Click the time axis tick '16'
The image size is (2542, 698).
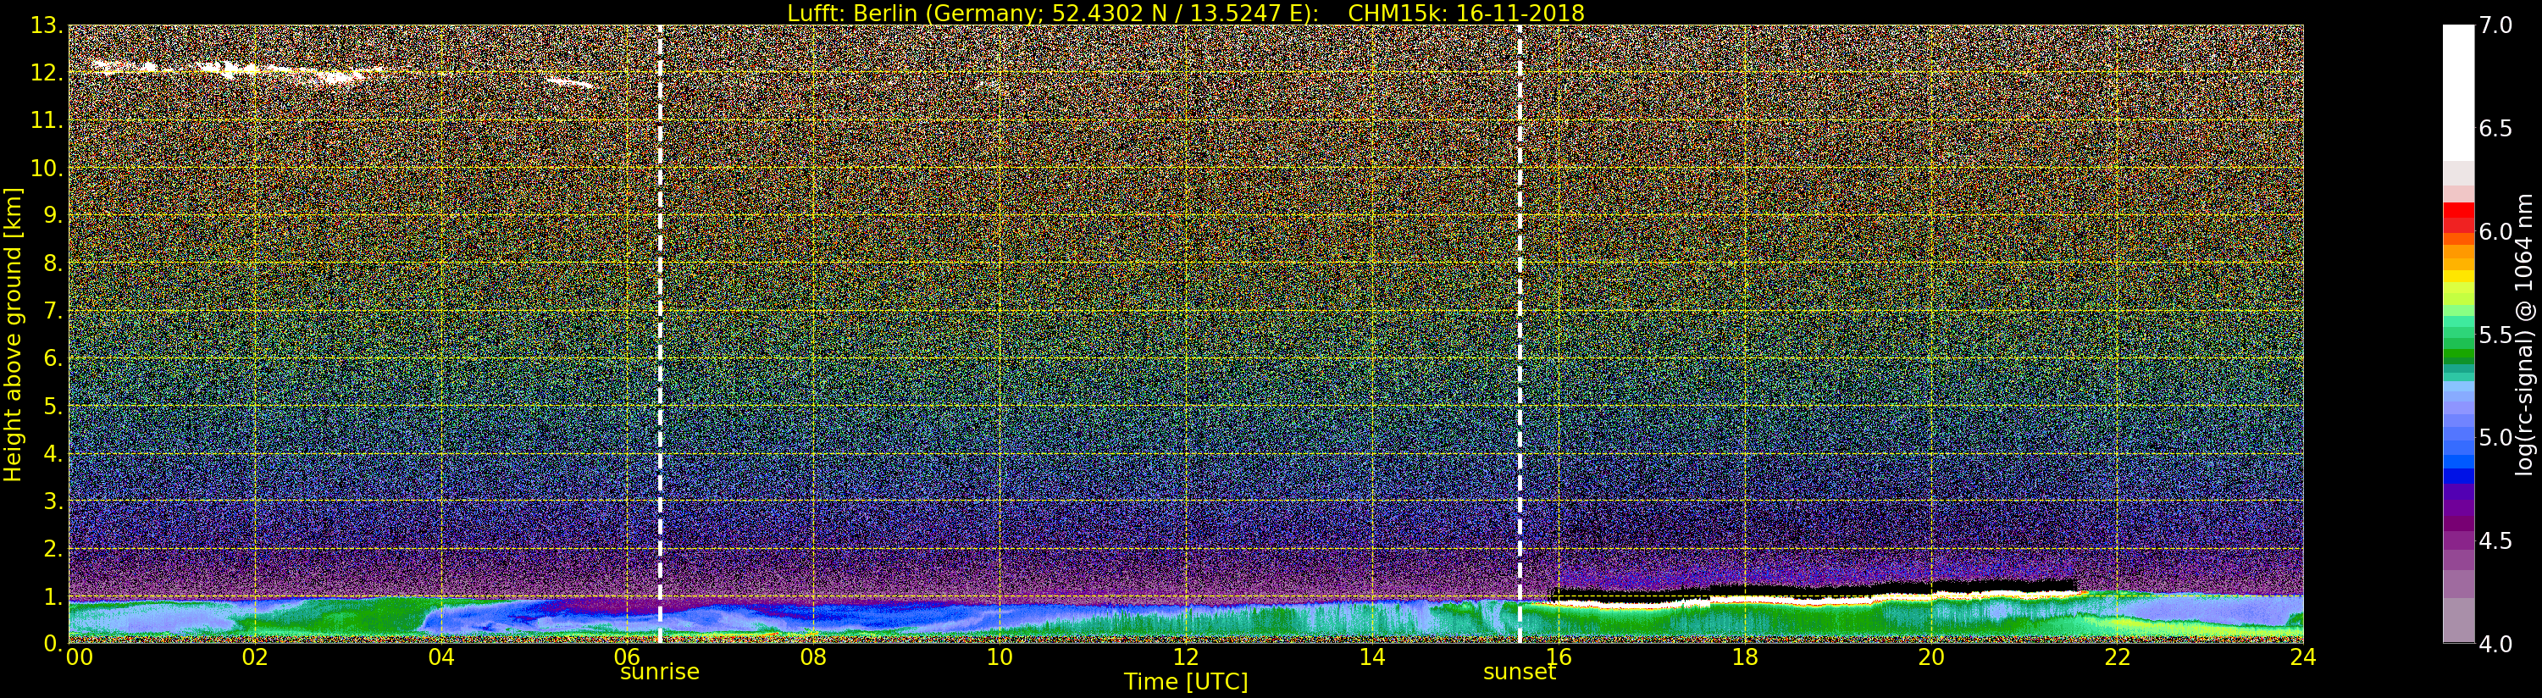click(x=1559, y=656)
